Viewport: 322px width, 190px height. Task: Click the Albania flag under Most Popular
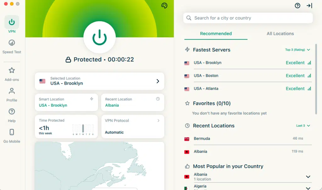tap(187, 177)
